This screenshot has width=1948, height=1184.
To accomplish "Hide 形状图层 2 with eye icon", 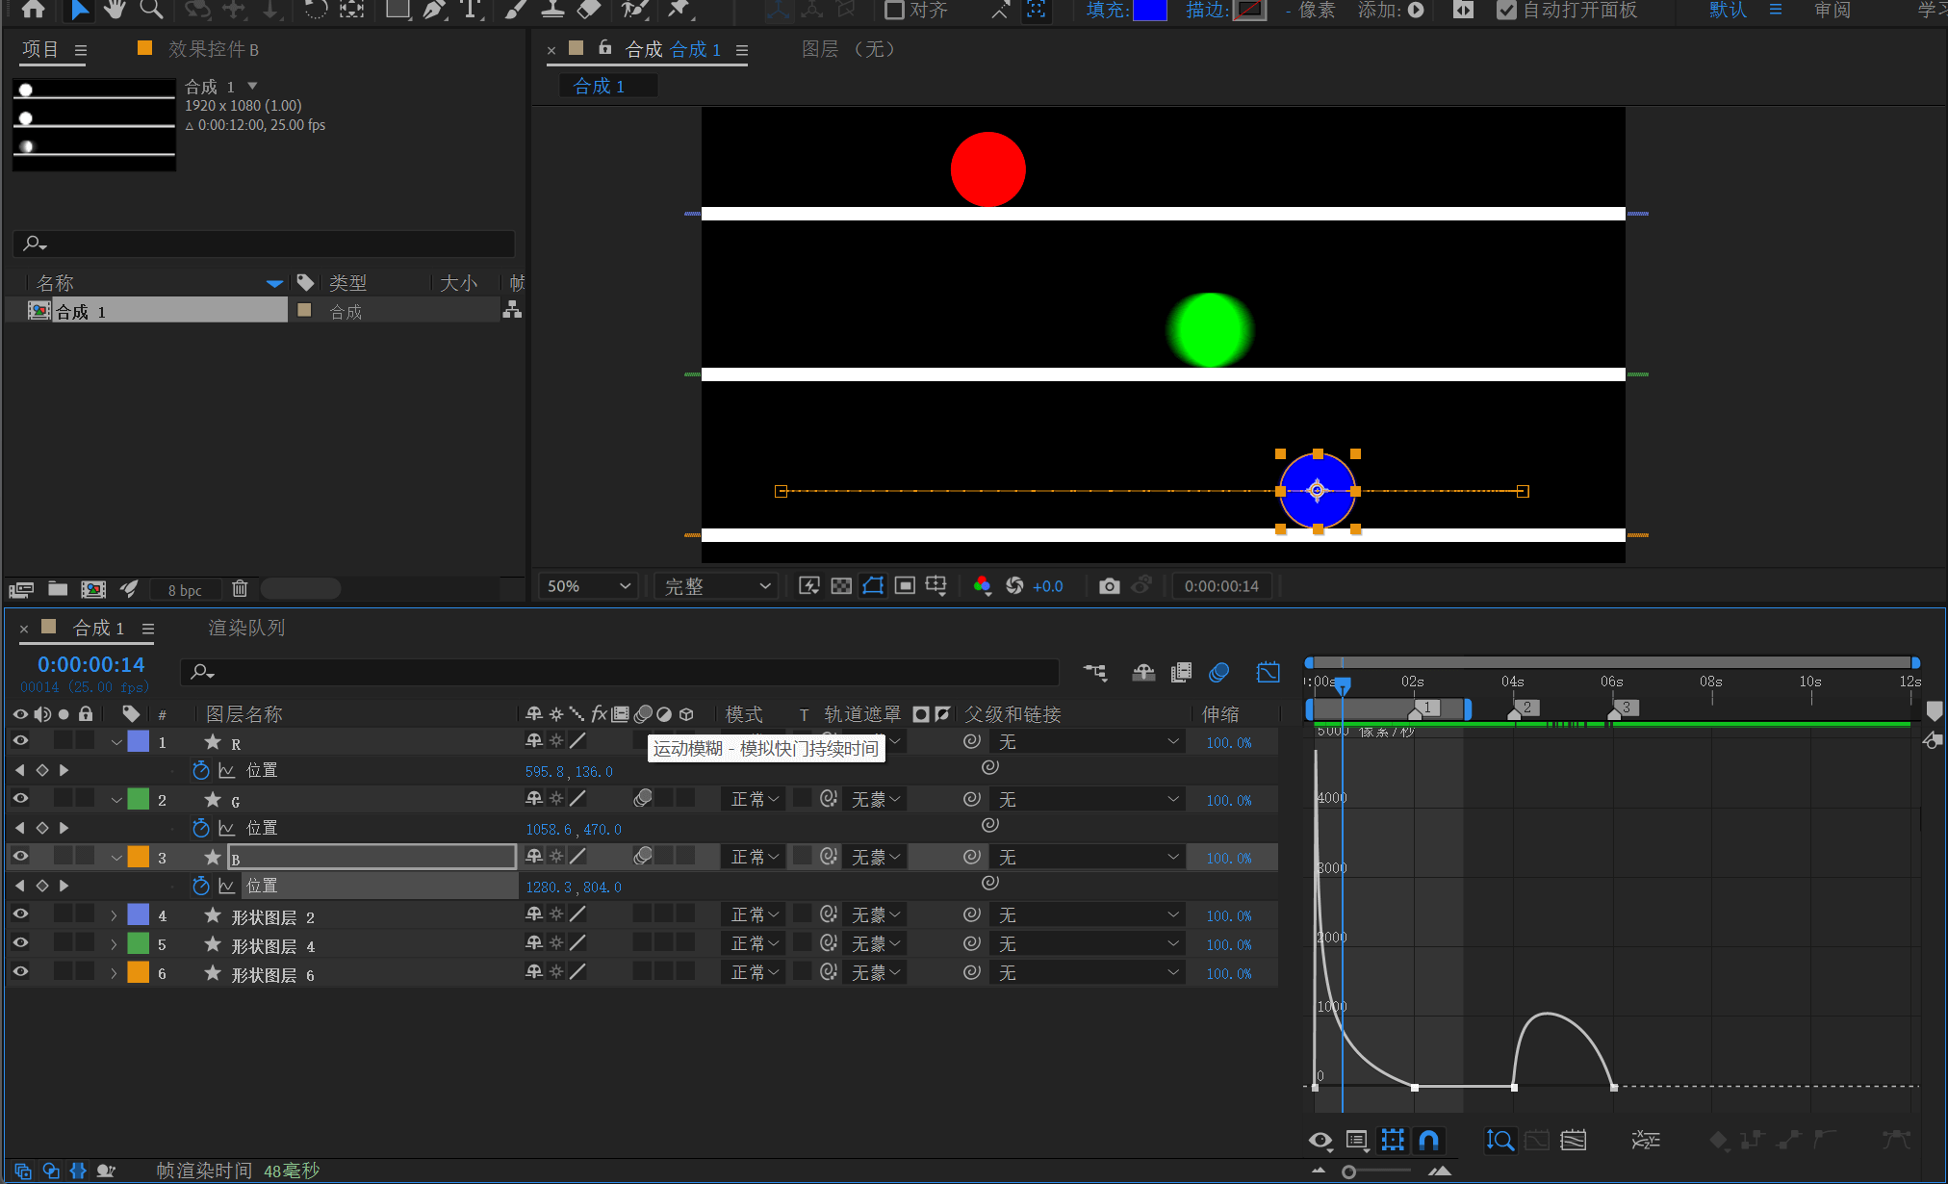I will click(x=20, y=914).
